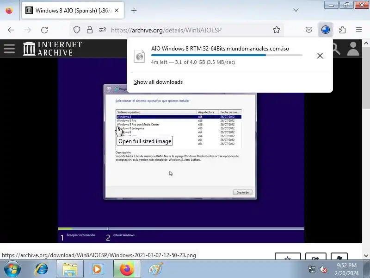Image resolution: width=370 pixels, height=278 pixels.
Task: Open the taskbar clock showing 9:52 PM
Action: pos(346,269)
